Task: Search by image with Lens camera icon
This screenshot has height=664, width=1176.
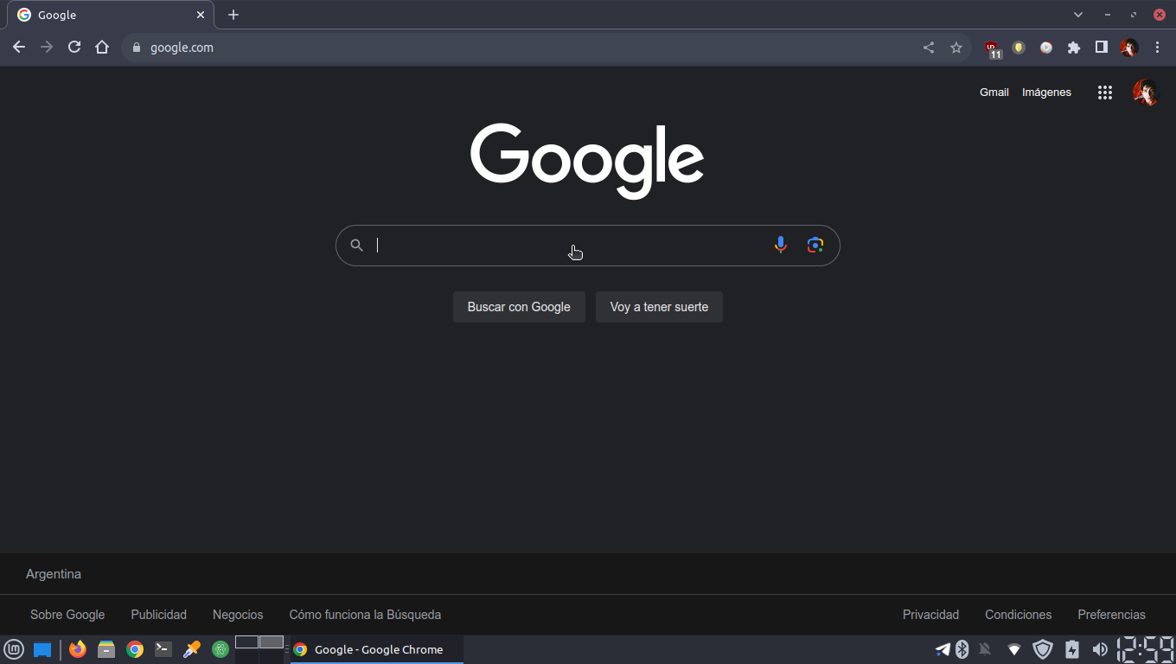Action: click(x=815, y=245)
